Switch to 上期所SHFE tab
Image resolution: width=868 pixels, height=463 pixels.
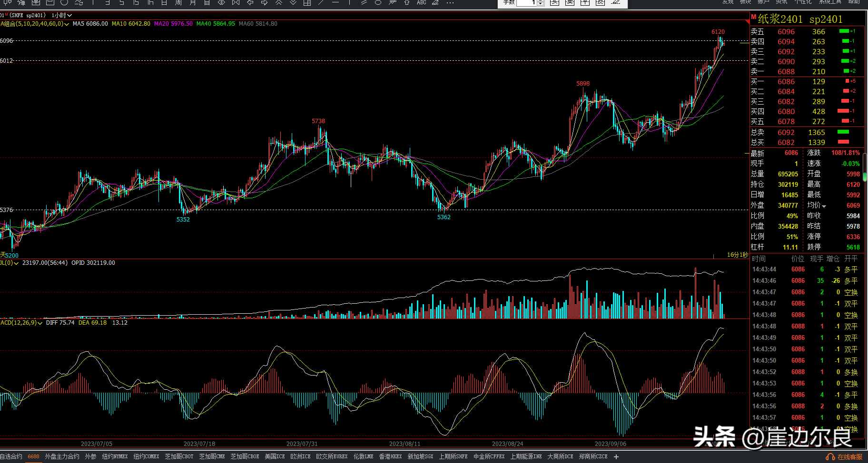[x=453, y=456]
